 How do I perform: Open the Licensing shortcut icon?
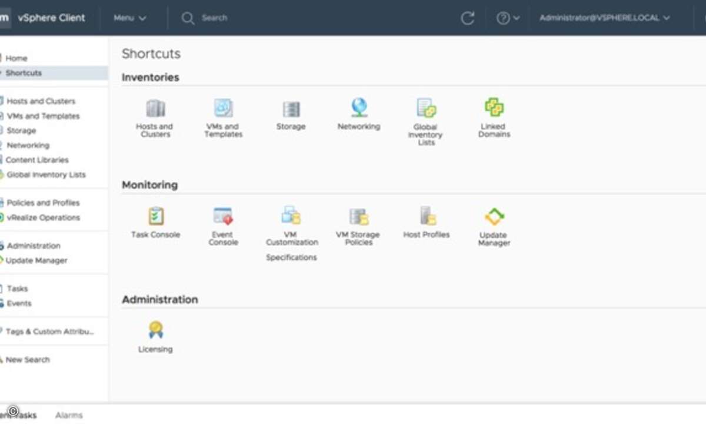[156, 330]
